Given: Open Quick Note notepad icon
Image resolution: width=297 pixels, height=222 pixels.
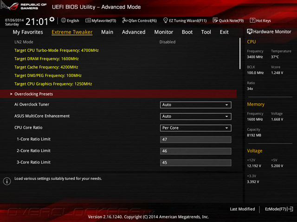Looking at the screenshot, I should pyautogui.click(x=215, y=20).
